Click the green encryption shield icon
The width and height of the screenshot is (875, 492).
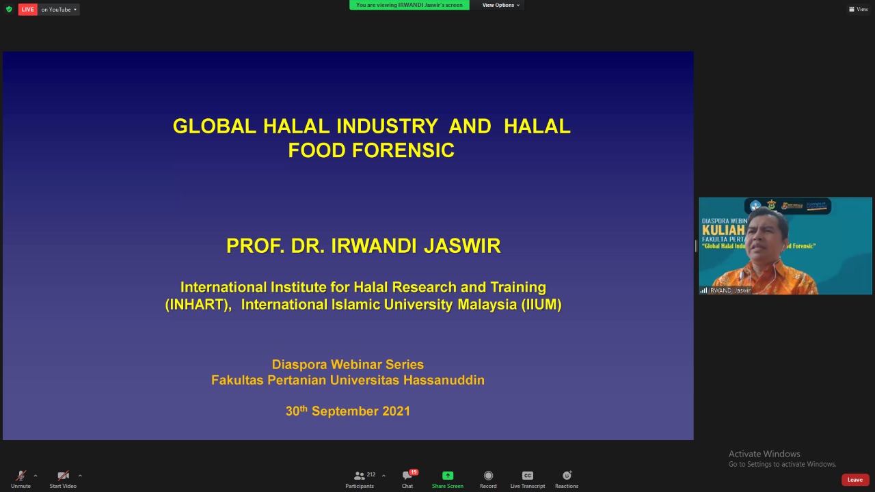(x=9, y=10)
